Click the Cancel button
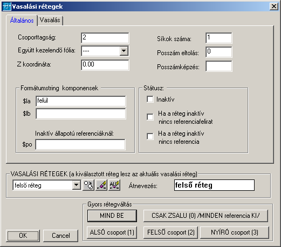281x247 pixels. click(x=61, y=236)
